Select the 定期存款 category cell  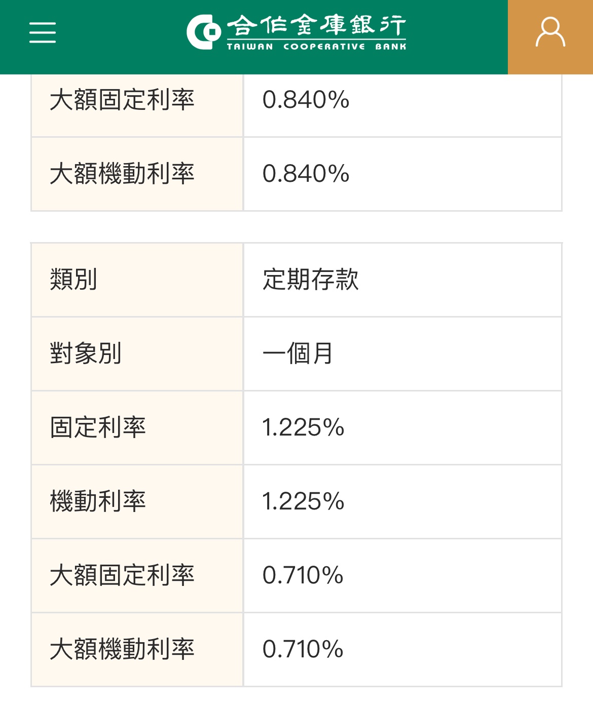point(310,280)
